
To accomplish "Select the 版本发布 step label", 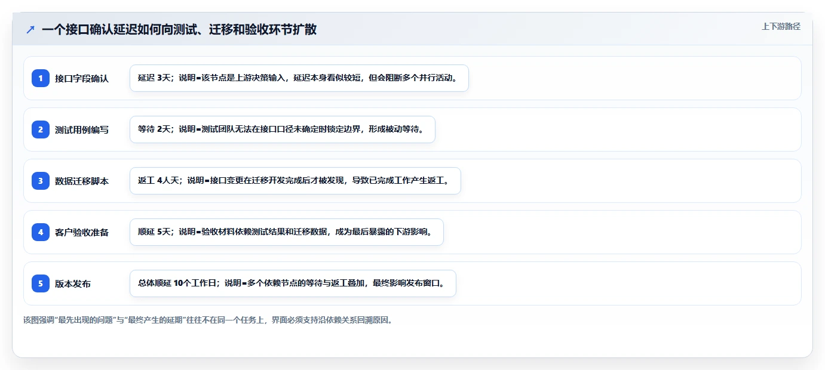I will (73, 283).
